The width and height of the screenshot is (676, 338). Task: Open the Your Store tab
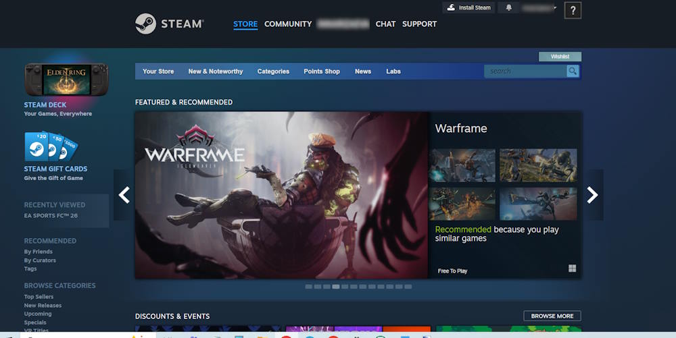[x=158, y=72]
